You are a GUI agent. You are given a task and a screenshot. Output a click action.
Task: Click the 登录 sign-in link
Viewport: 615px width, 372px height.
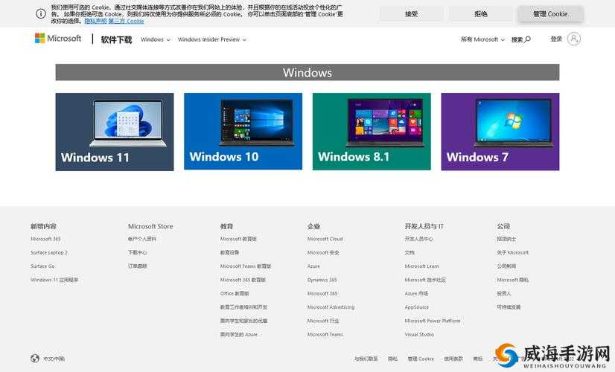556,39
